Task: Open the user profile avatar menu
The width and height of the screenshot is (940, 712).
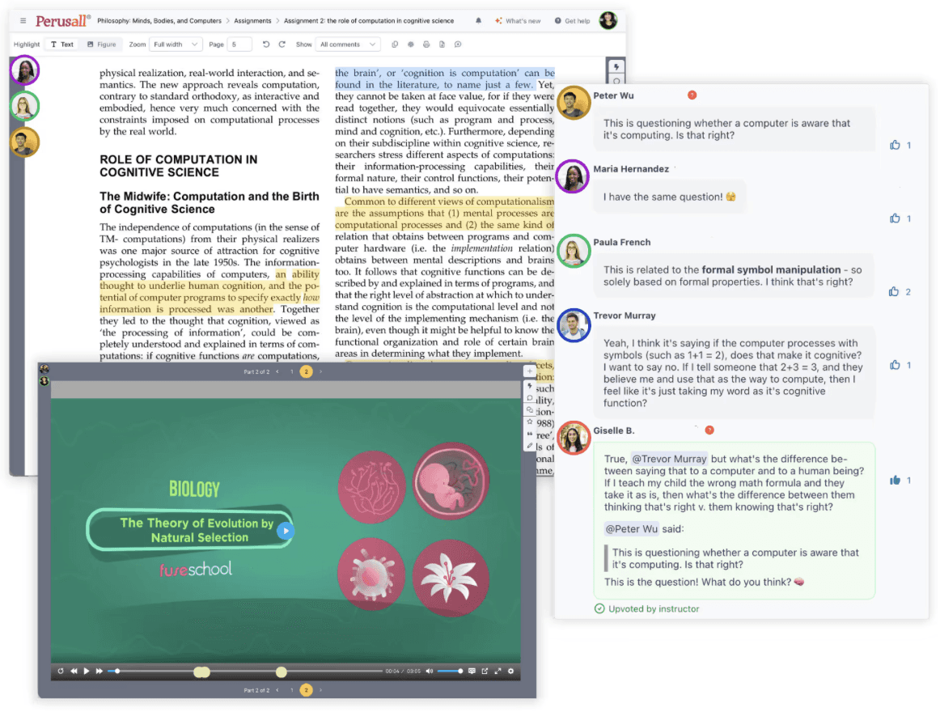Action: click(x=608, y=20)
